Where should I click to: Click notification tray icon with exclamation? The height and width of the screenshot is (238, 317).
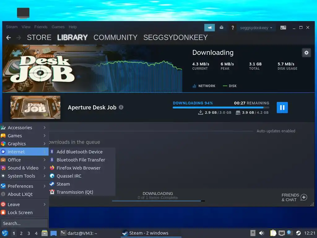pyautogui.click(x=290, y=233)
